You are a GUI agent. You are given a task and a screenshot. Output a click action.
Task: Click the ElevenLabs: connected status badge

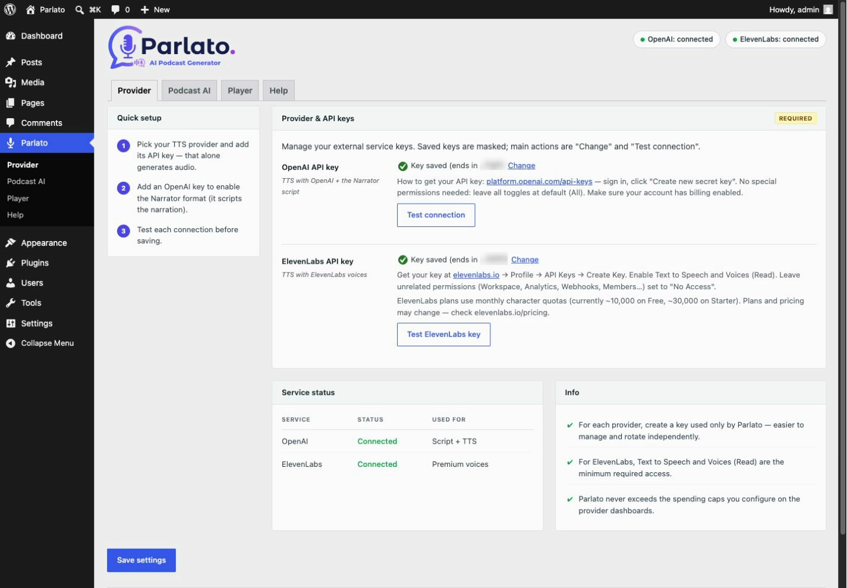click(776, 39)
